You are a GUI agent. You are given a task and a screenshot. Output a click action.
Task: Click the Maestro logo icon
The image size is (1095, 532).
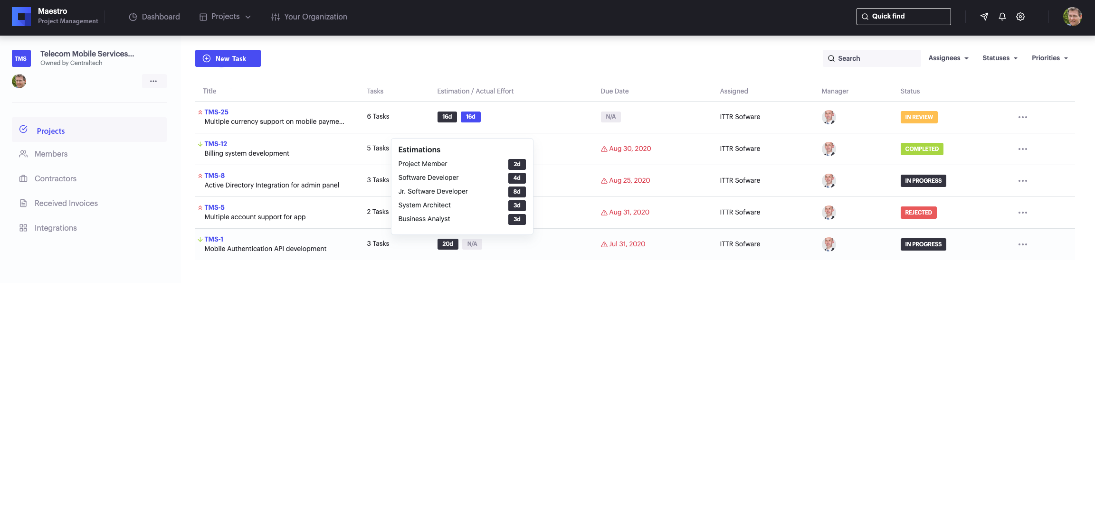point(21,17)
